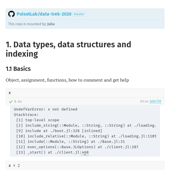Screen dimensions: 170x170
Task: Click the green checkmark status icon
Action: click(x=11, y=102)
